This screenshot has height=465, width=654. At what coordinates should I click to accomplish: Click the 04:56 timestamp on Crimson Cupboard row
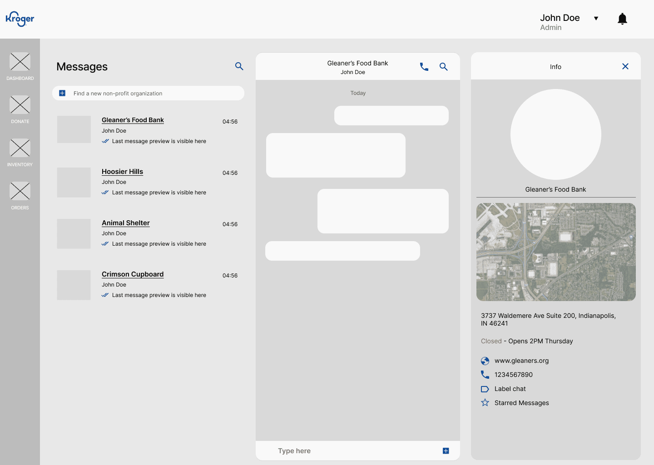(x=230, y=276)
